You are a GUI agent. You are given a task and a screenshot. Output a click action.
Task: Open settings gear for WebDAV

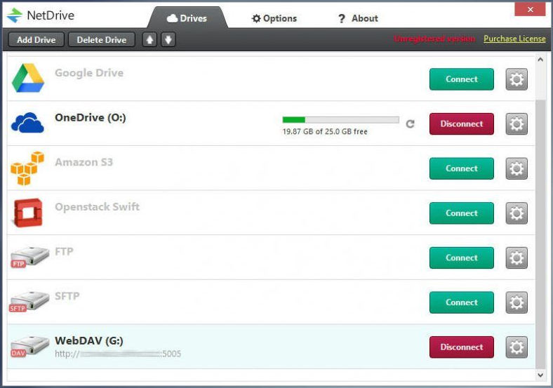pyautogui.click(x=517, y=347)
